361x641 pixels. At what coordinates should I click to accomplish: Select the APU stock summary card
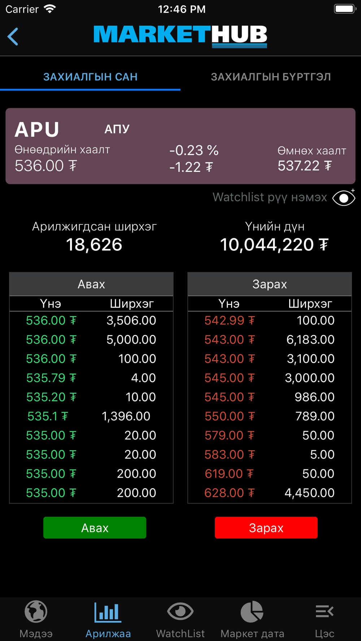(180, 146)
